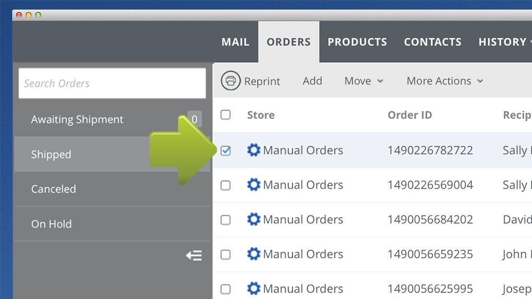Expand the More Actions dropdown
Screen dimensions: 532x299
(445, 81)
